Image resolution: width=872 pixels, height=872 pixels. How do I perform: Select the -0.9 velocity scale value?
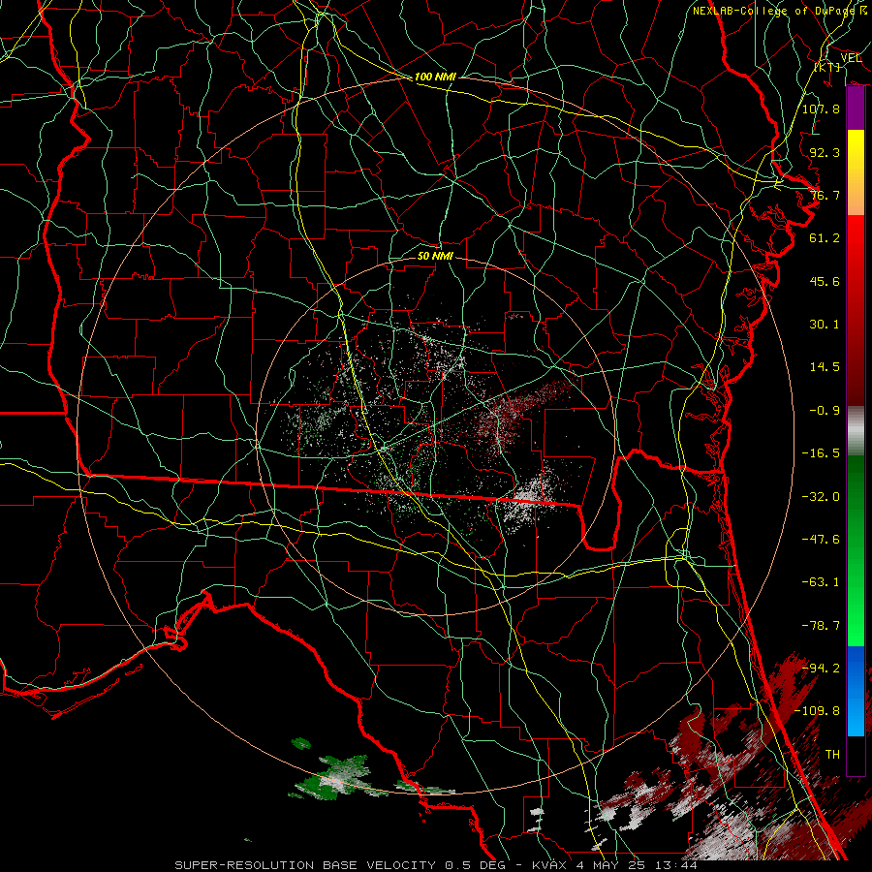[825, 411]
